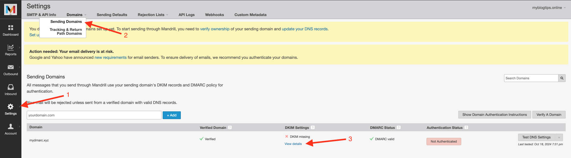Open the myblogtips.online account dropdown
The width and height of the screenshot is (571, 158).
click(549, 8)
